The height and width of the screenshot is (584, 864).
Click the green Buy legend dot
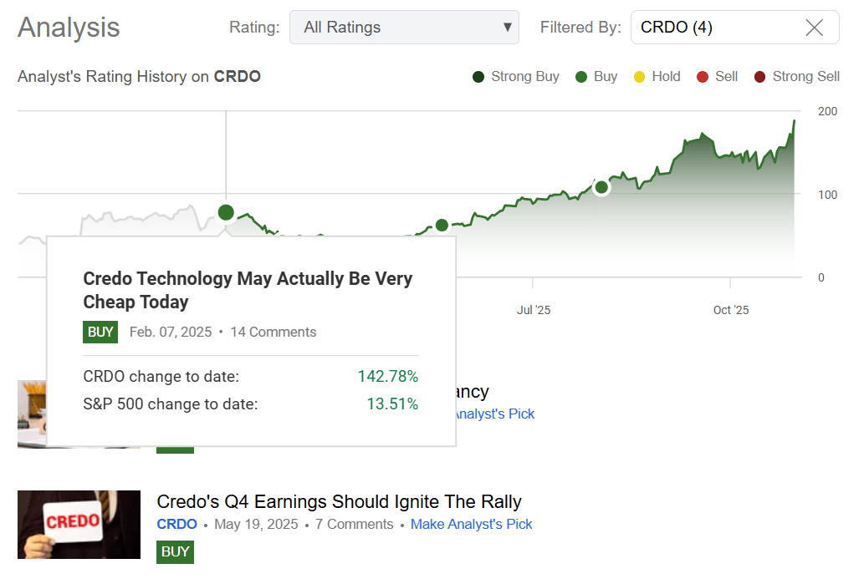pos(581,77)
